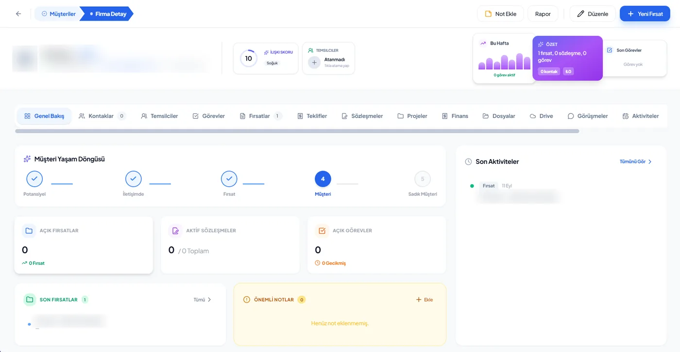680x352 pixels.
Task: Click the Açık Fırsatlar folder icon
Action: click(x=29, y=231)
